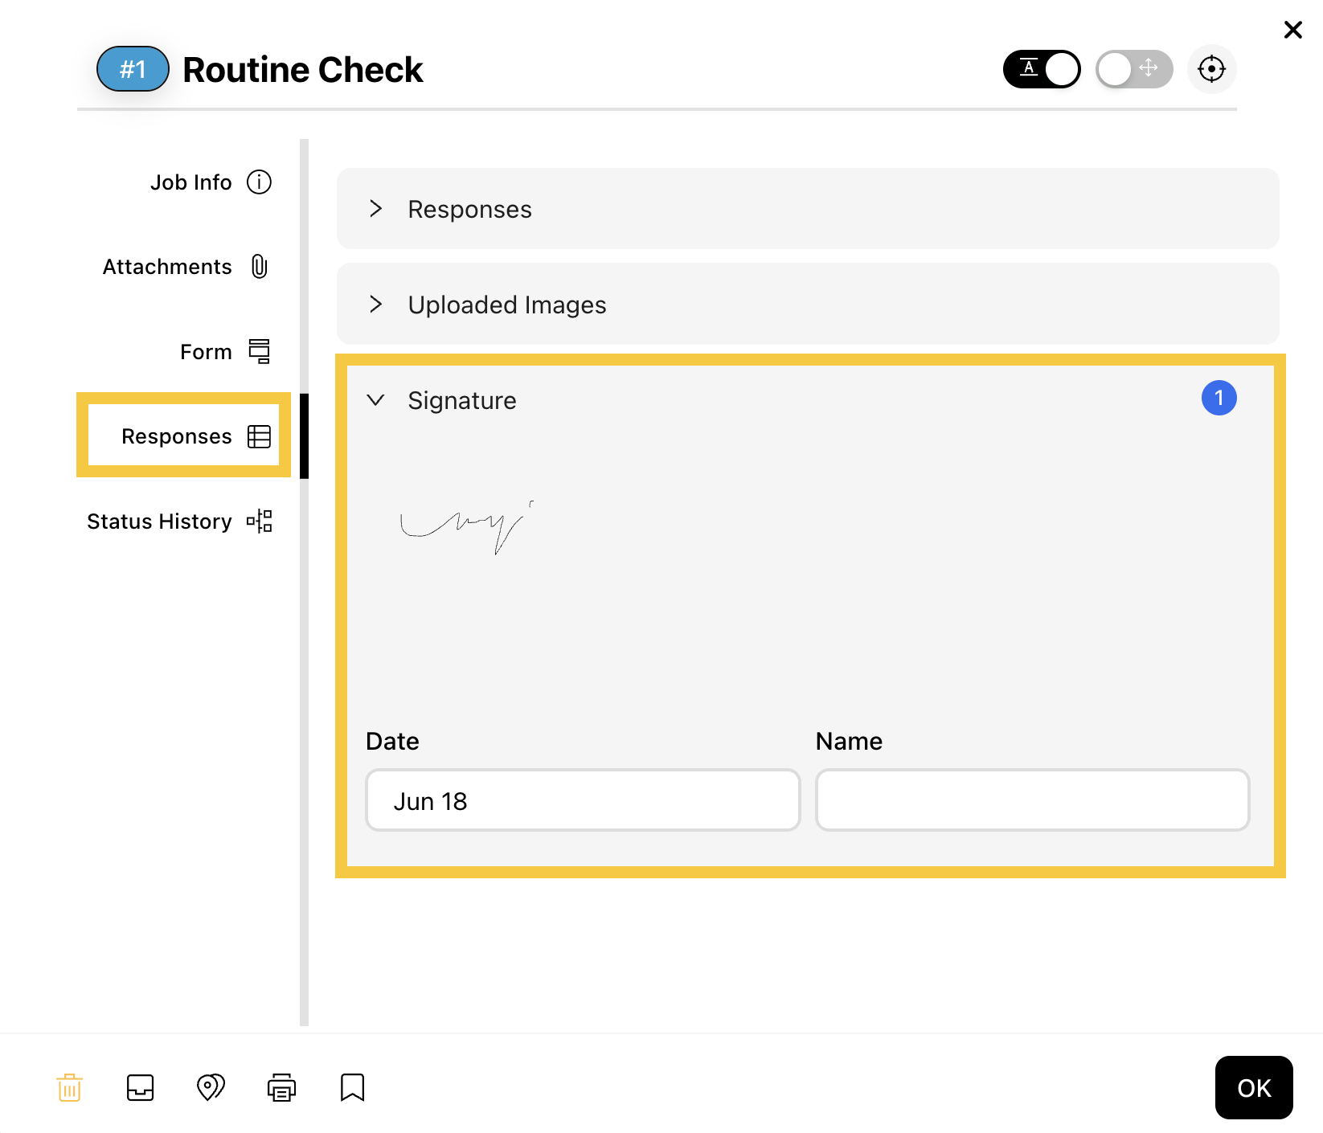Enable the move toggle switch

click(x=1134, y=69)
